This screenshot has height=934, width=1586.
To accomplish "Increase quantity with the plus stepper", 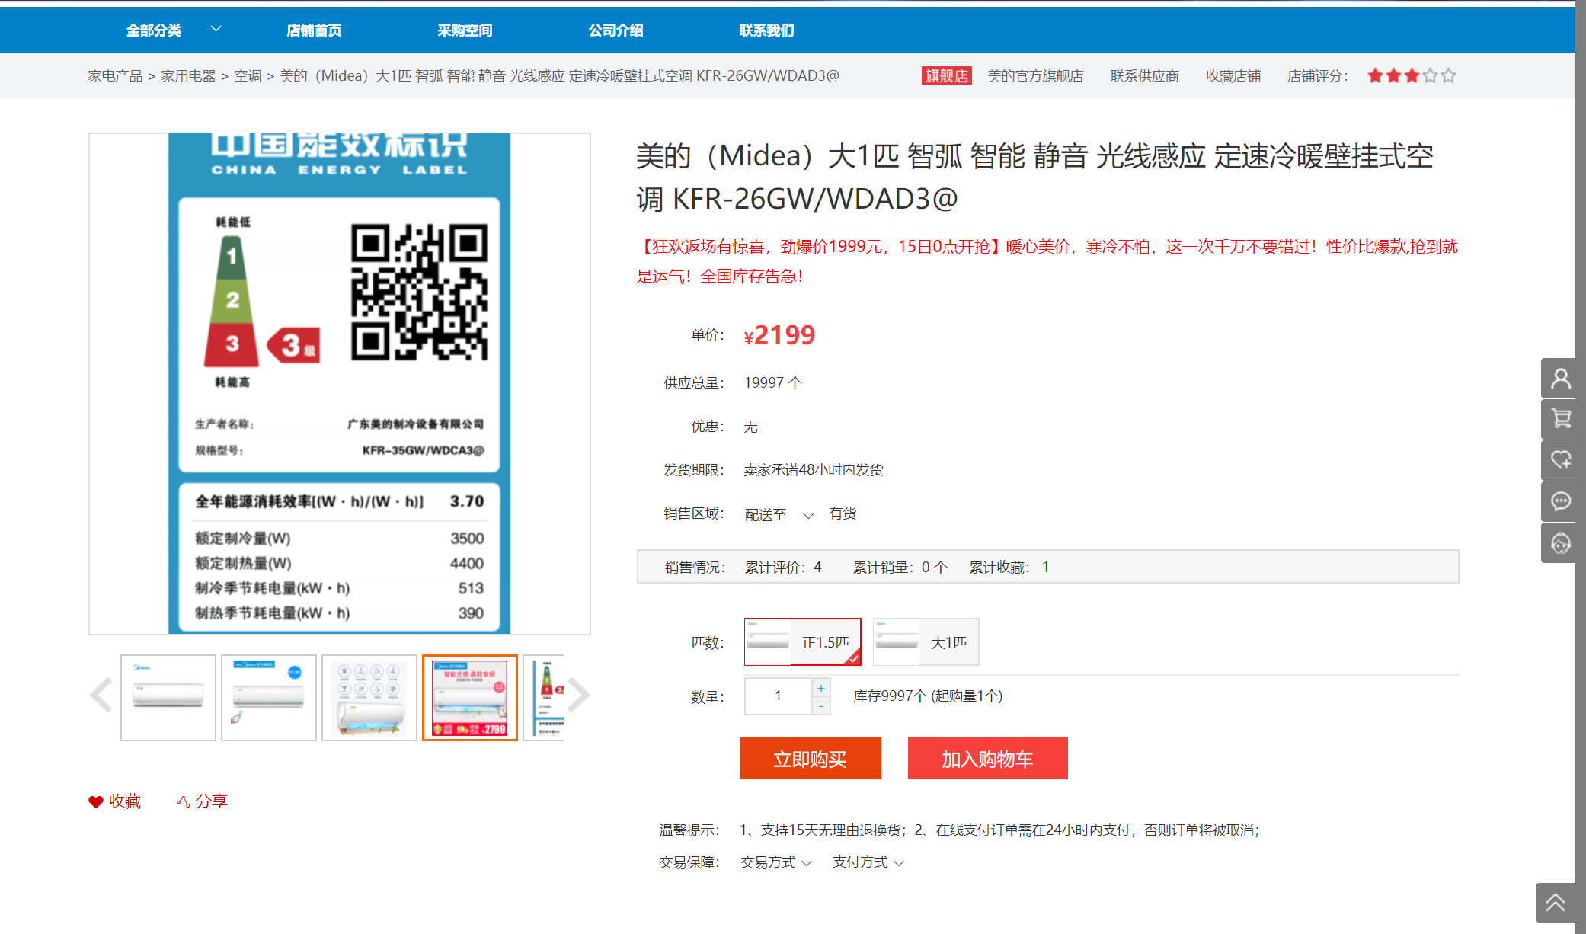I will [x=821, y=688].
